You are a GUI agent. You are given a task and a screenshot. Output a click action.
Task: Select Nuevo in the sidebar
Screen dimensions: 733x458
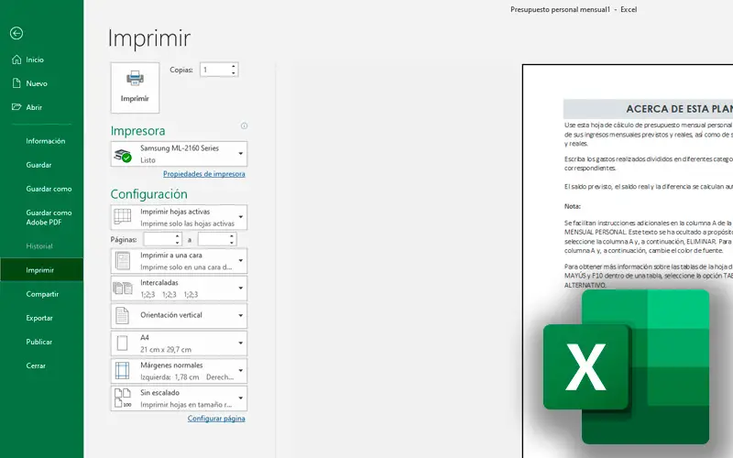(x=37, y=83)
